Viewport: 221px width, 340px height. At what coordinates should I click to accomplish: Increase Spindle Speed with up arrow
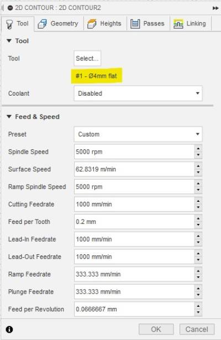[x=198, y=149]
